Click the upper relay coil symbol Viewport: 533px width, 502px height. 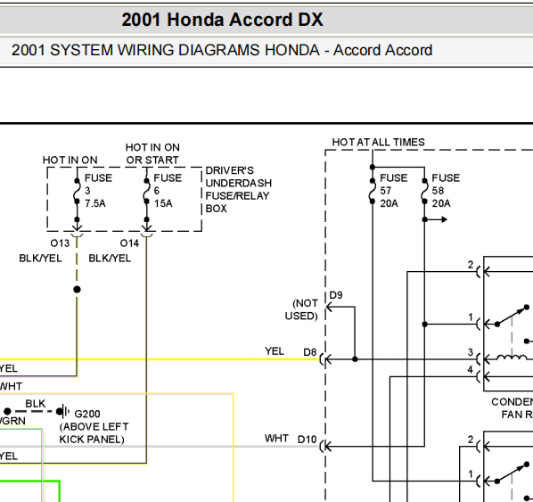click(x=512, y=357)
